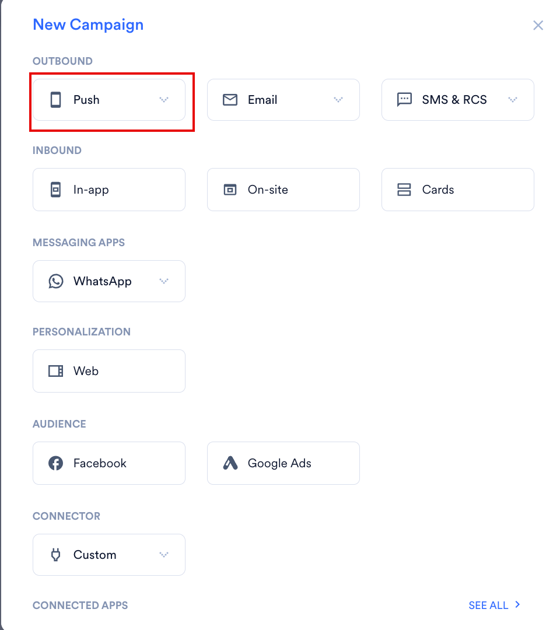Screen dimensions: 553x630
Task: Expand the Custom connector chevron
Action: tap(163, 555)
